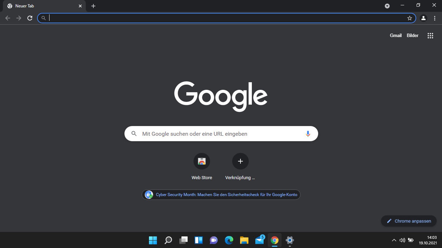Click the search icon in Google search box
The height and width of the screenshot is (248, 442).
(x=134, y=133)
